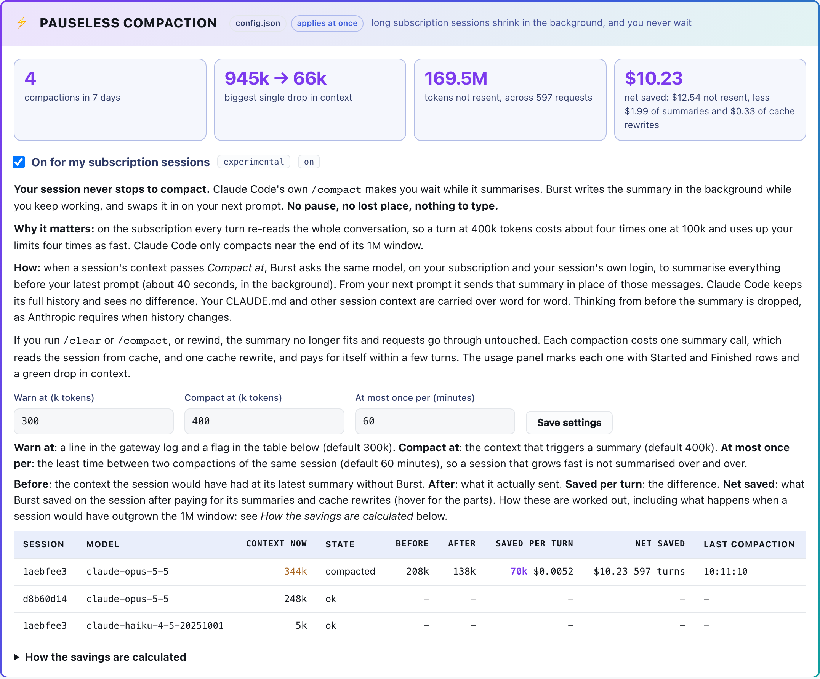Click the '248k' context value
Viewport: 820px width, 679px height.
(296, 599)
